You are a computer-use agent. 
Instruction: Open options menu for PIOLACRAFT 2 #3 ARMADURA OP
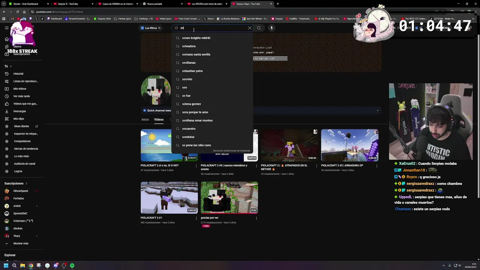[x=376, y=166]
